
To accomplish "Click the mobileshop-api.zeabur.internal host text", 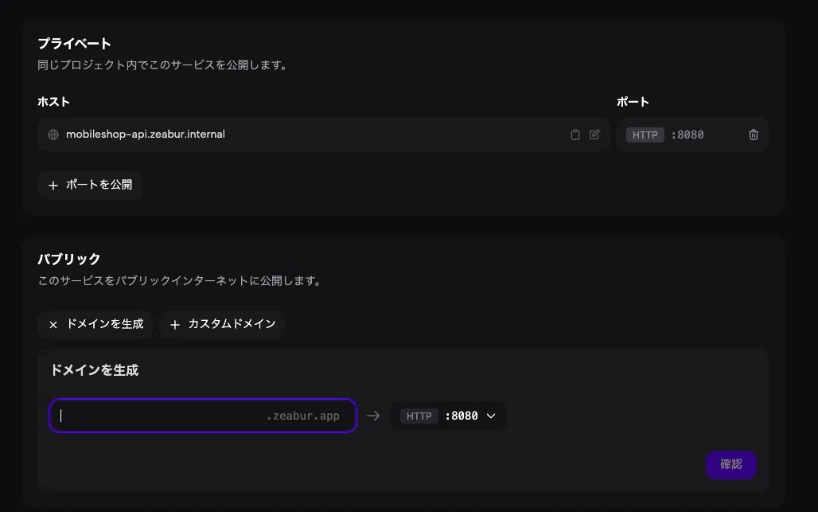I will 146,134.
